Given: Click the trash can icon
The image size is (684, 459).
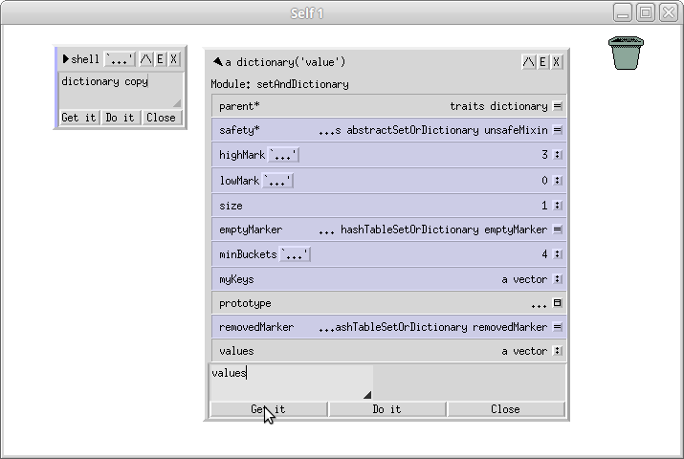Looking at the screenshot, I should 625,53.
